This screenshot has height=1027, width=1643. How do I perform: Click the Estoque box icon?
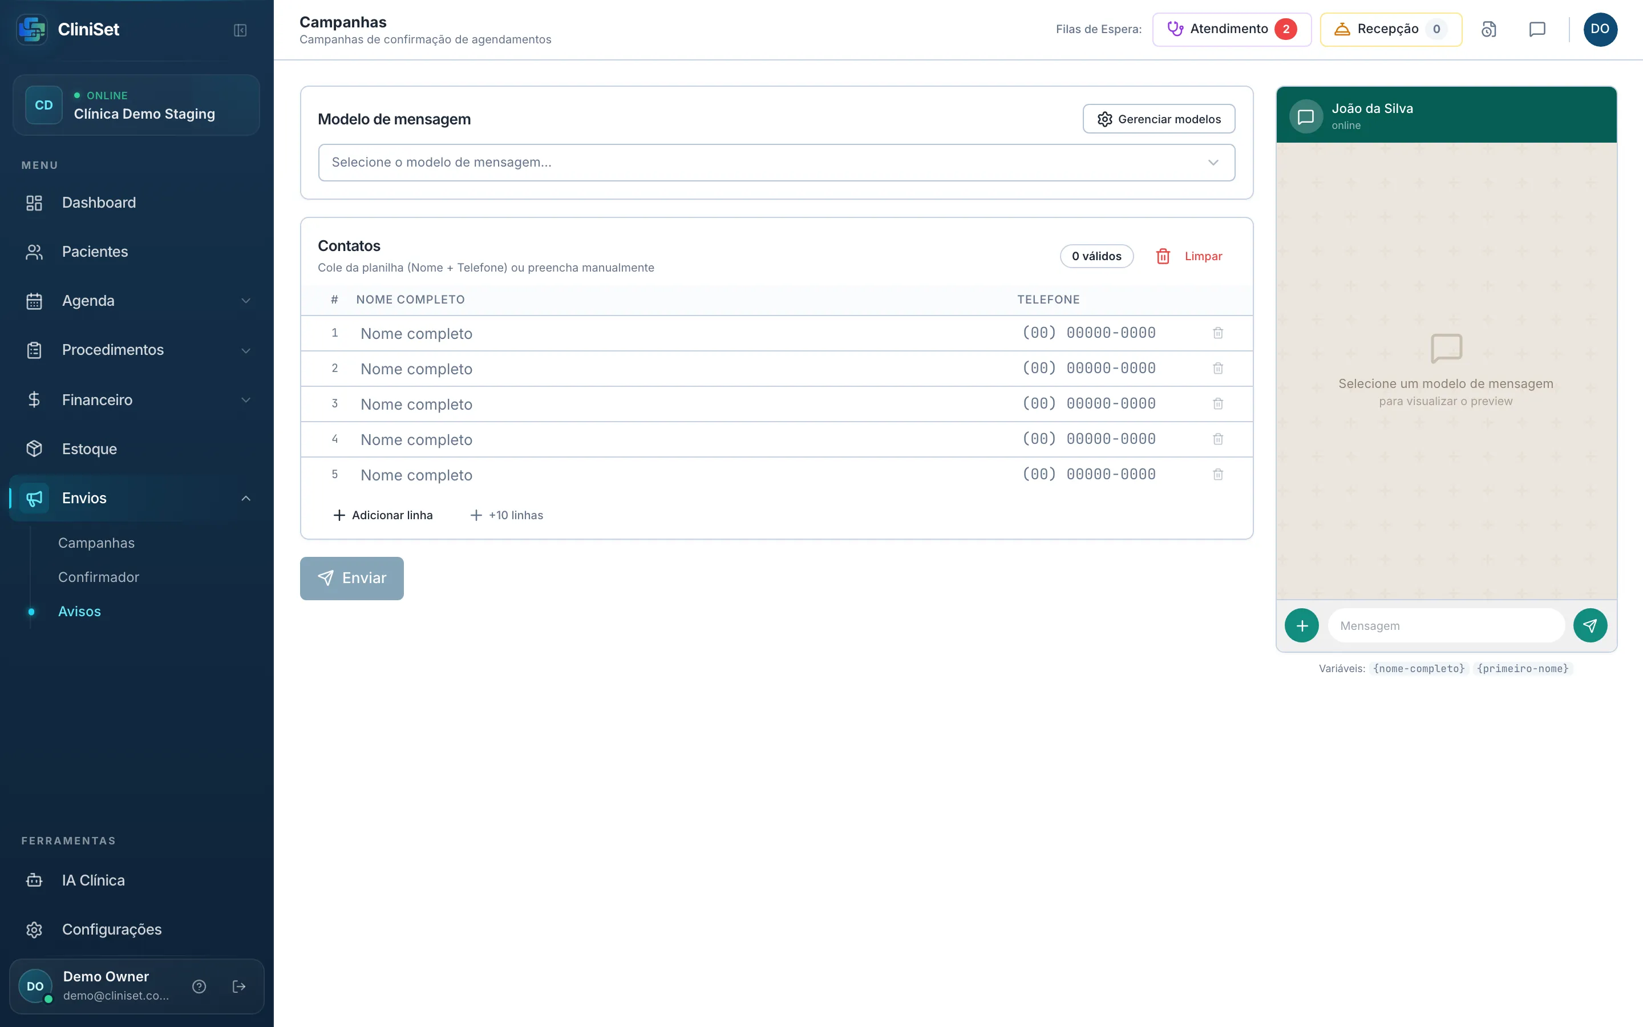pyautogui.click(x=34, y=448)
